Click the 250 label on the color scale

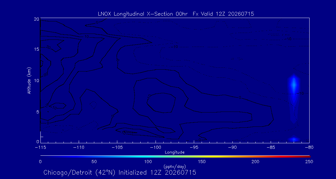pyautogui.click(x=310, y=162)
